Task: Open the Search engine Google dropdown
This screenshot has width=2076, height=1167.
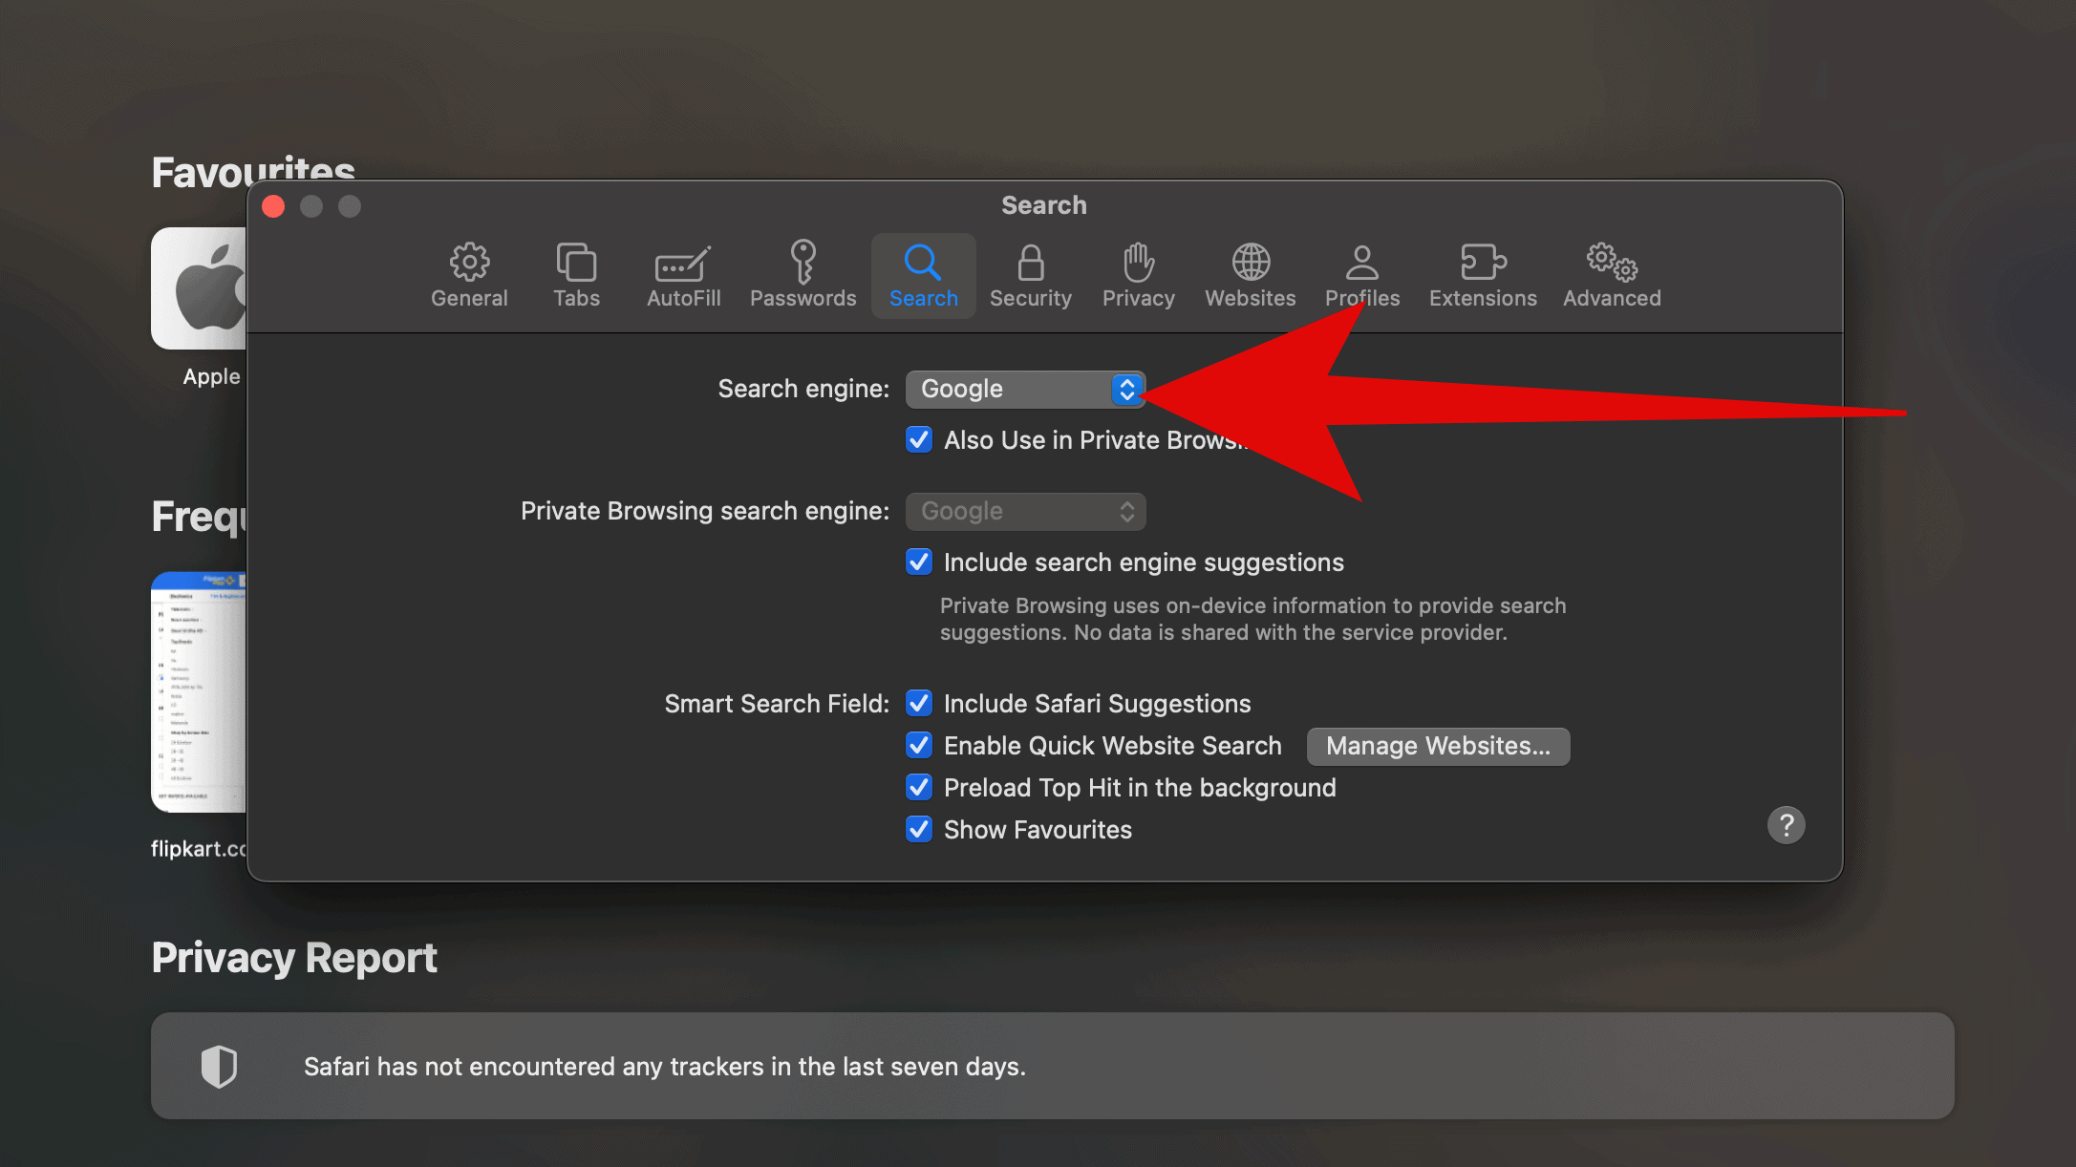Action: pos(1025,389)
